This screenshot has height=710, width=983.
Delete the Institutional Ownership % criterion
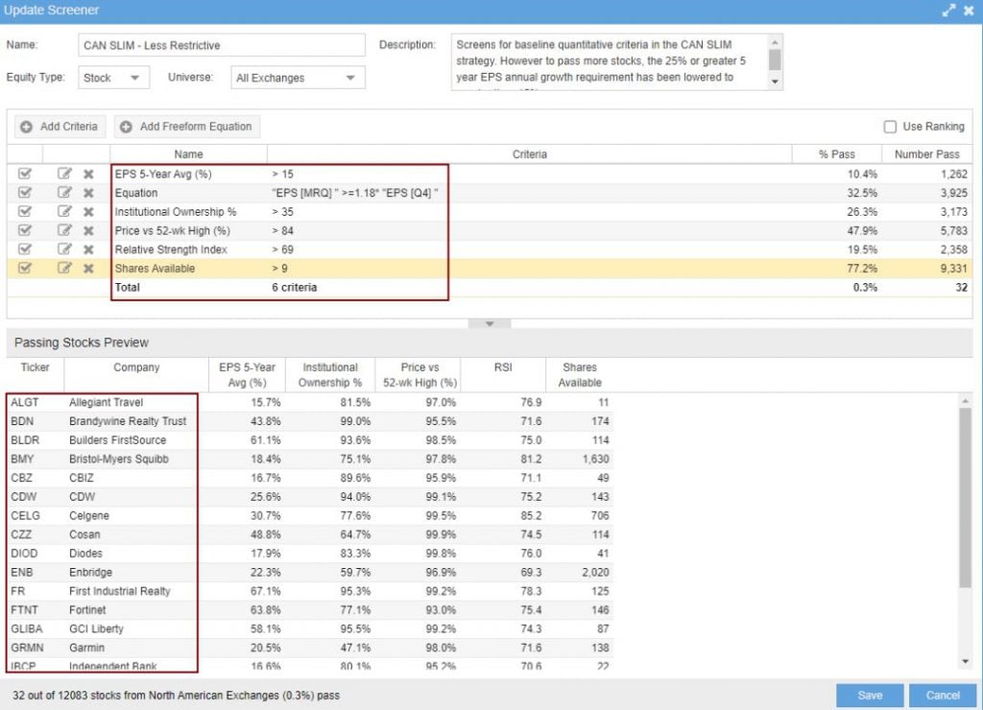[88, 212]
